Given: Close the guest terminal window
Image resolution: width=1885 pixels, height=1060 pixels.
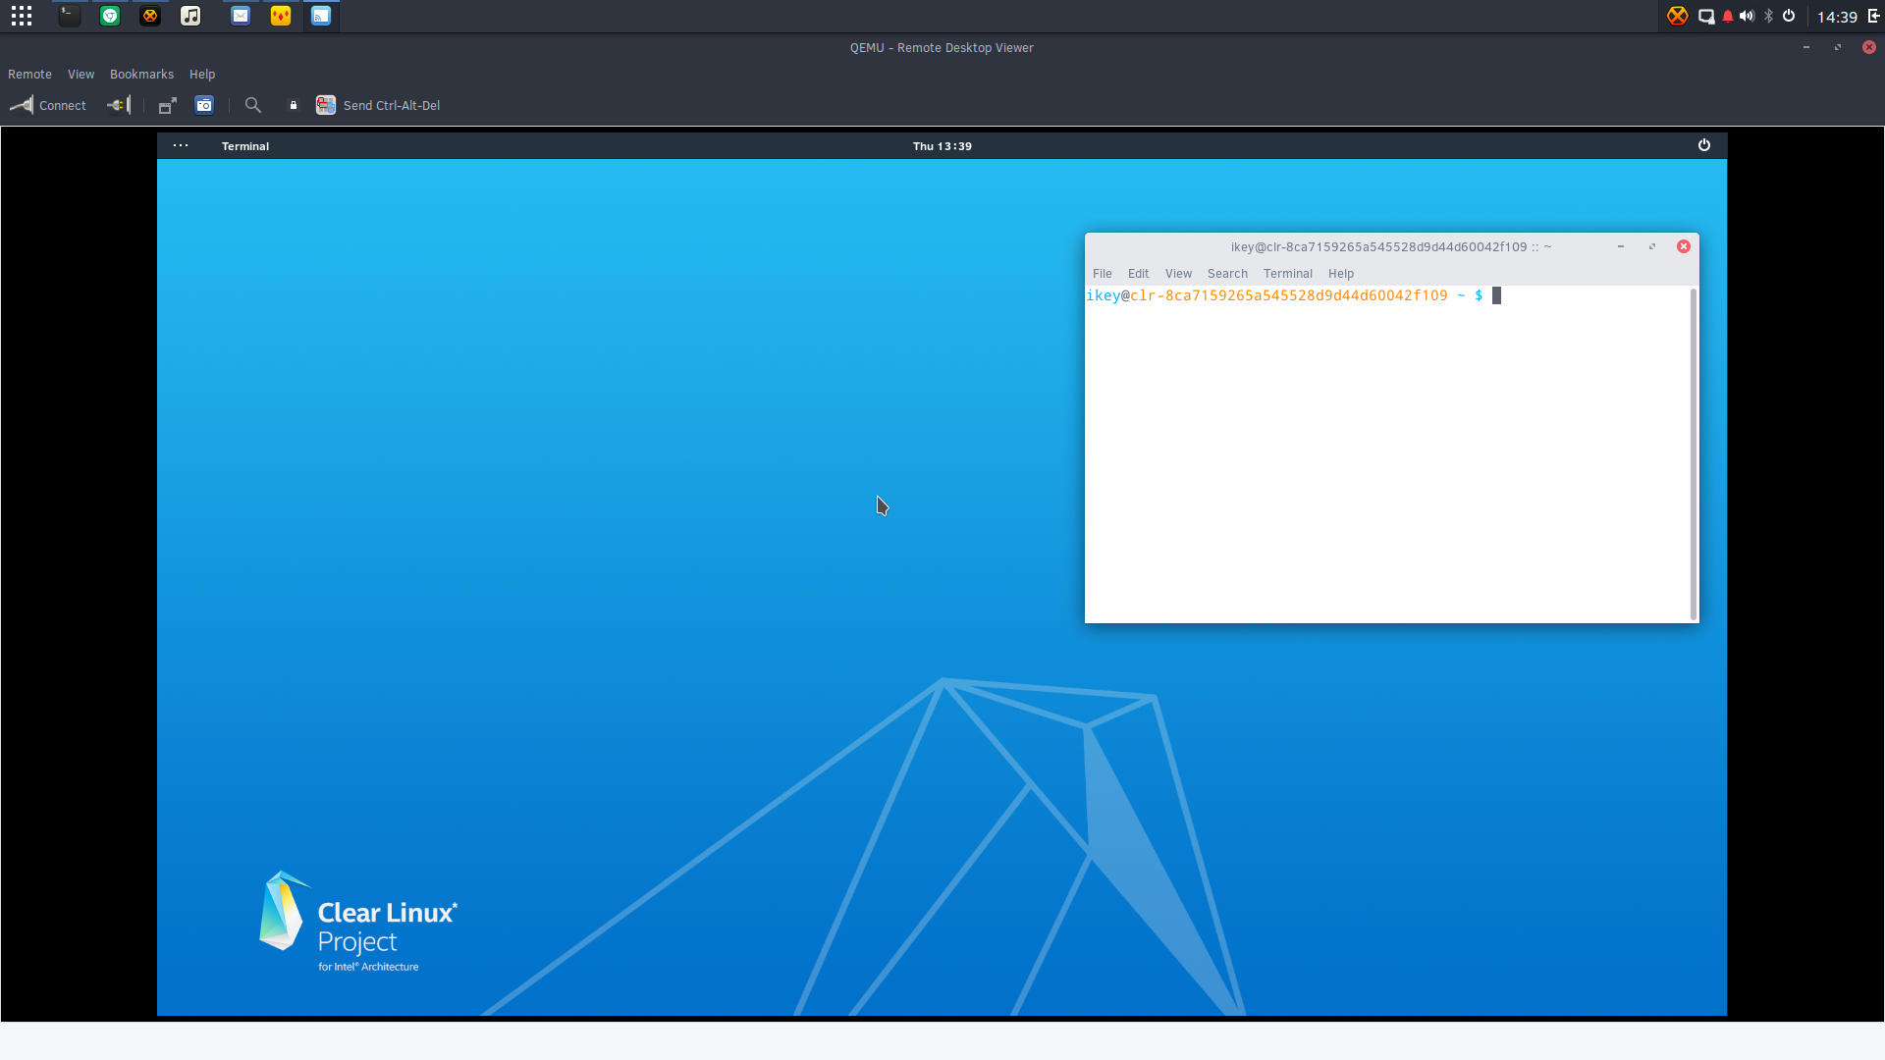Looking at the screenshot, I should click(1684, 246).
